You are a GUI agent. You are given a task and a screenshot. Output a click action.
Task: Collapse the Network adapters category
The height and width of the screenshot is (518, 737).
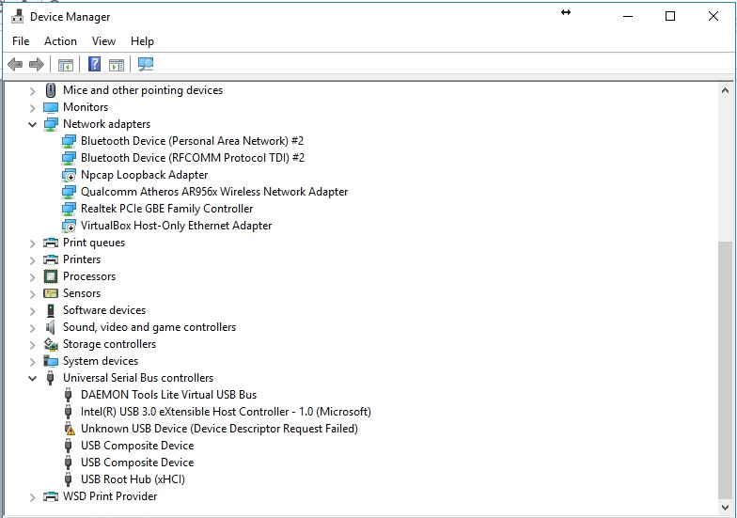pos(32,124)
